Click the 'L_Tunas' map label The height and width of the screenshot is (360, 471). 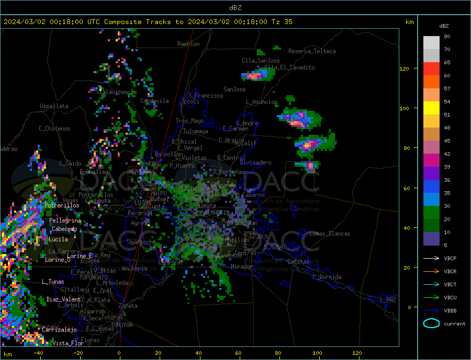(53, 282)
